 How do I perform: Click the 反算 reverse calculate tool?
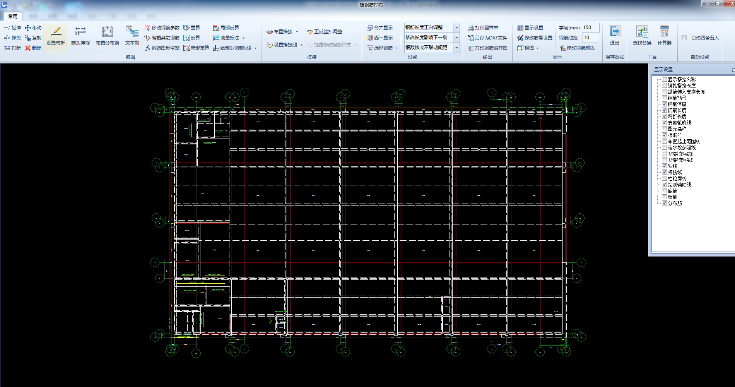192,38
